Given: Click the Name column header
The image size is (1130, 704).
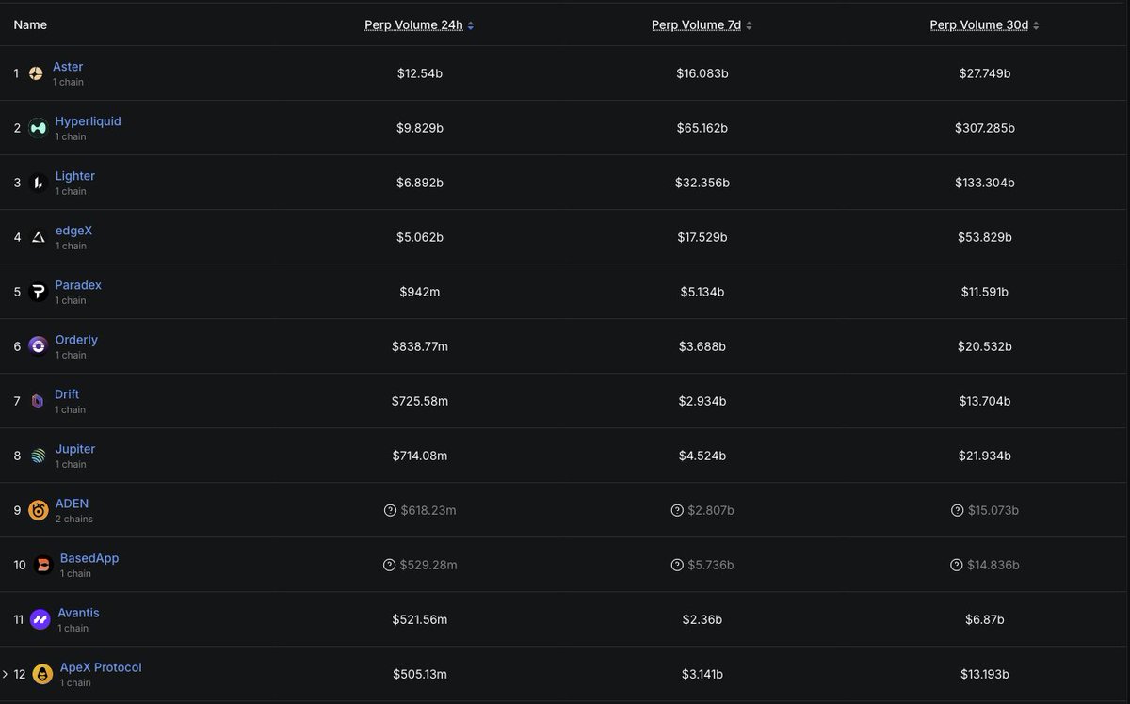Looking at the screenshot, I should [30, 25].
